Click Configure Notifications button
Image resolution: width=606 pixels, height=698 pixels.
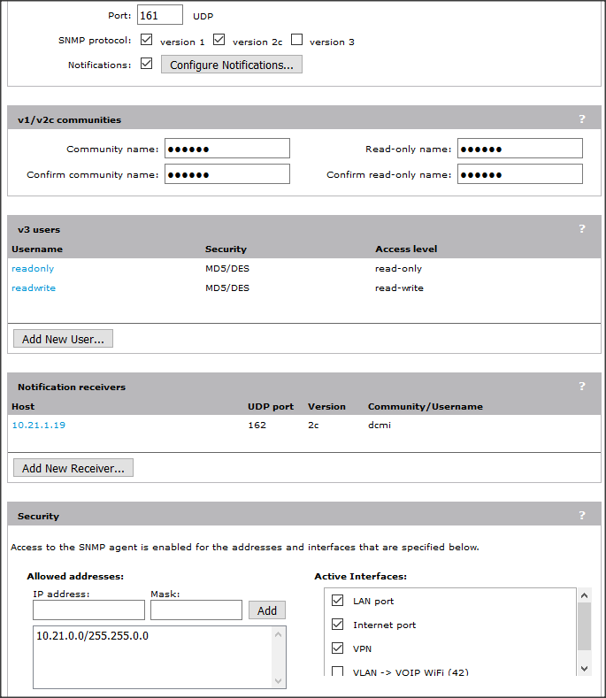point(232,65)
